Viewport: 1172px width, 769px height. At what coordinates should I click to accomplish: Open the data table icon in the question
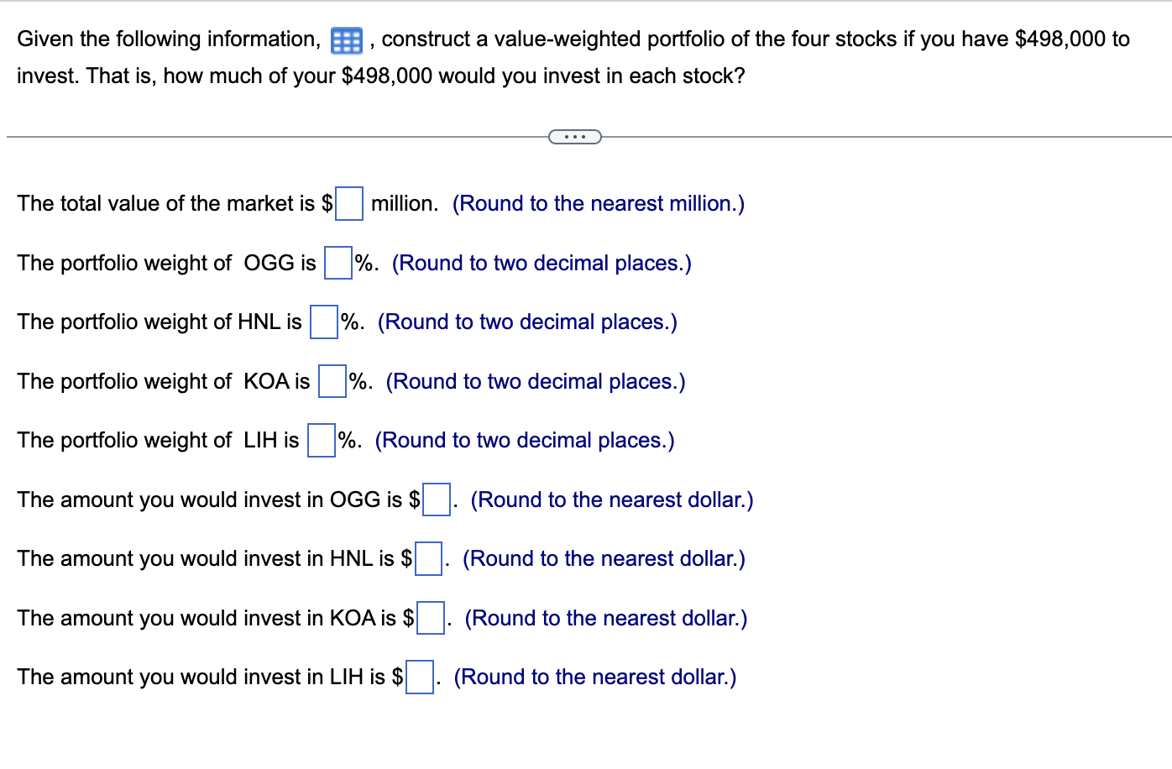[346, 40]
